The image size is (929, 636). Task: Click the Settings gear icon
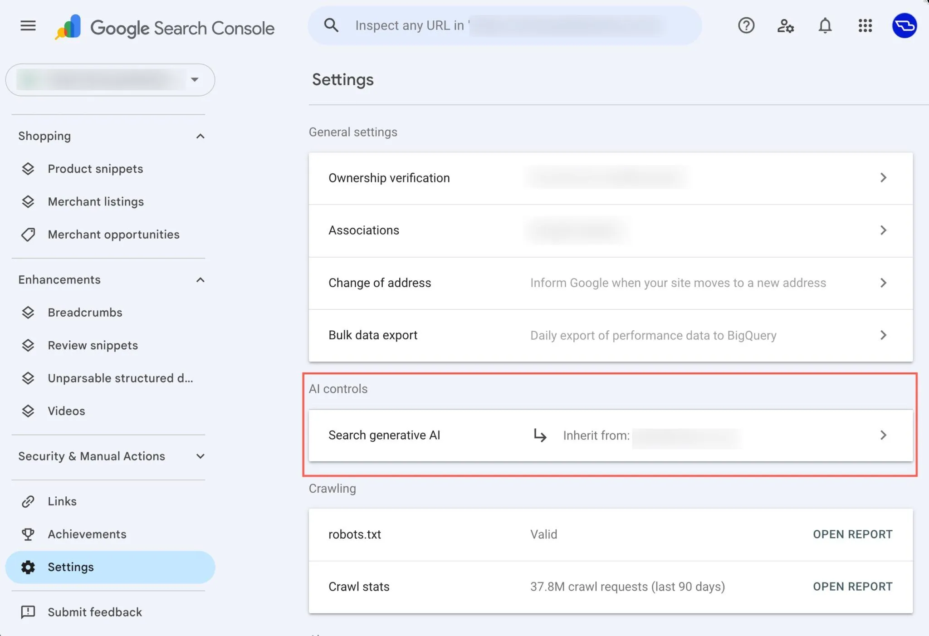point(28,567)
